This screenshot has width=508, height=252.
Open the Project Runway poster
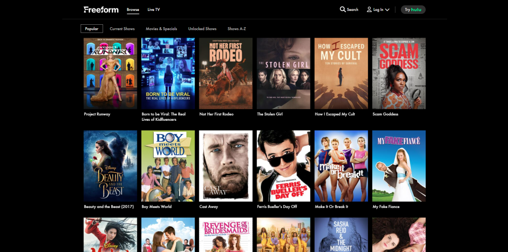tap(110, 73)
